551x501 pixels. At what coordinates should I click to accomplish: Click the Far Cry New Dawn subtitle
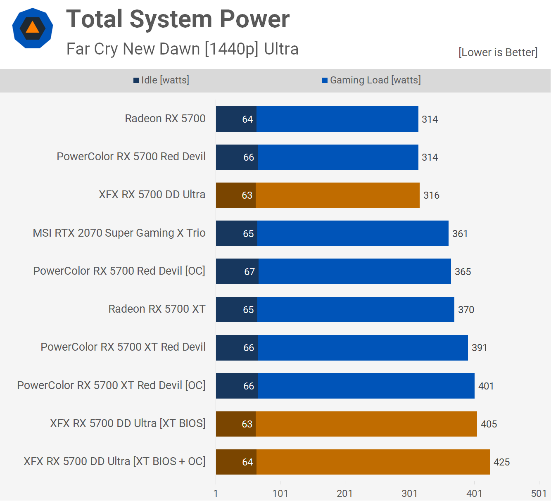point(182,49)
